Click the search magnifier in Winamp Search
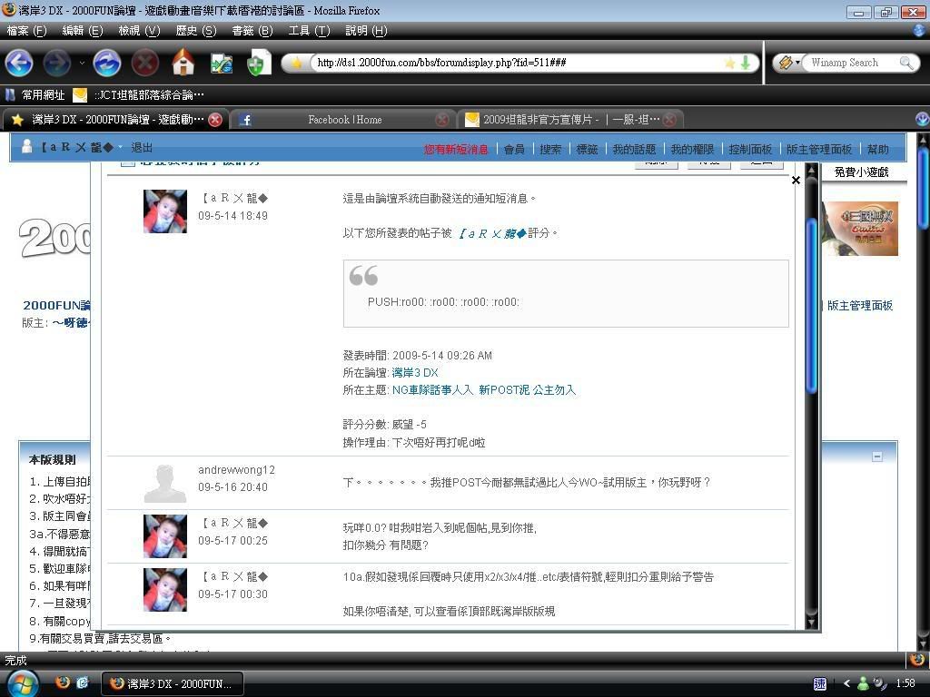 (905, 63)
